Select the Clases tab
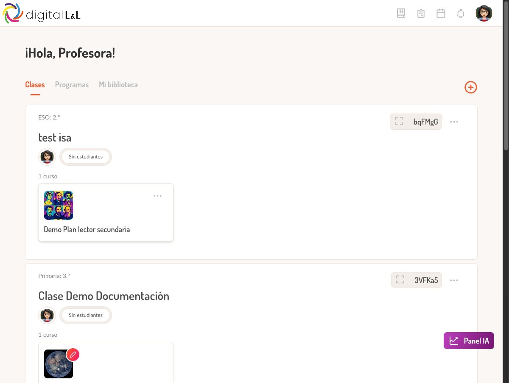Screen dimensions: 509x383 tap(35, 85)
